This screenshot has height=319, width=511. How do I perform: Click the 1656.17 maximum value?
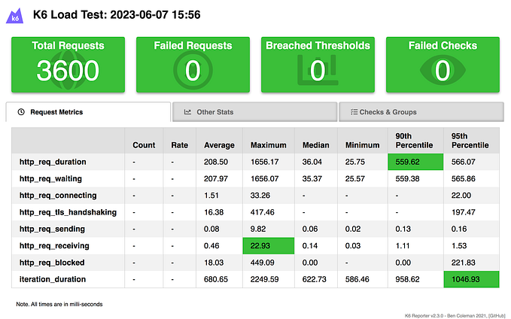click(x=264, y=162)
